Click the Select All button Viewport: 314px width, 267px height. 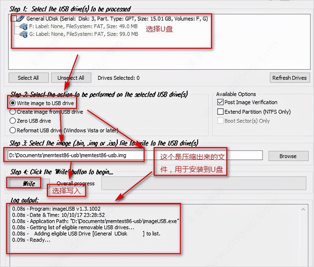click(29, 78)
